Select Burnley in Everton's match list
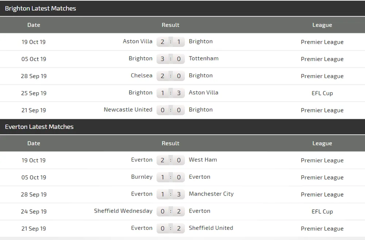Image resolution: width=365 pixels, height=240 pixels. point(142,177)
